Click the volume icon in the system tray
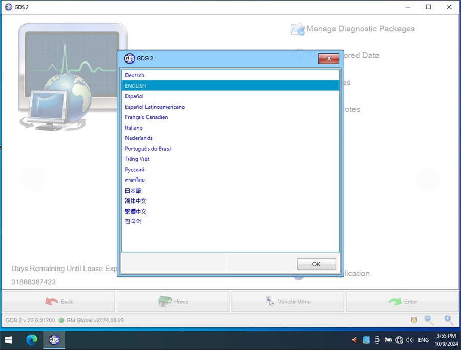461x350 pixels. click(x=410, y=340)
